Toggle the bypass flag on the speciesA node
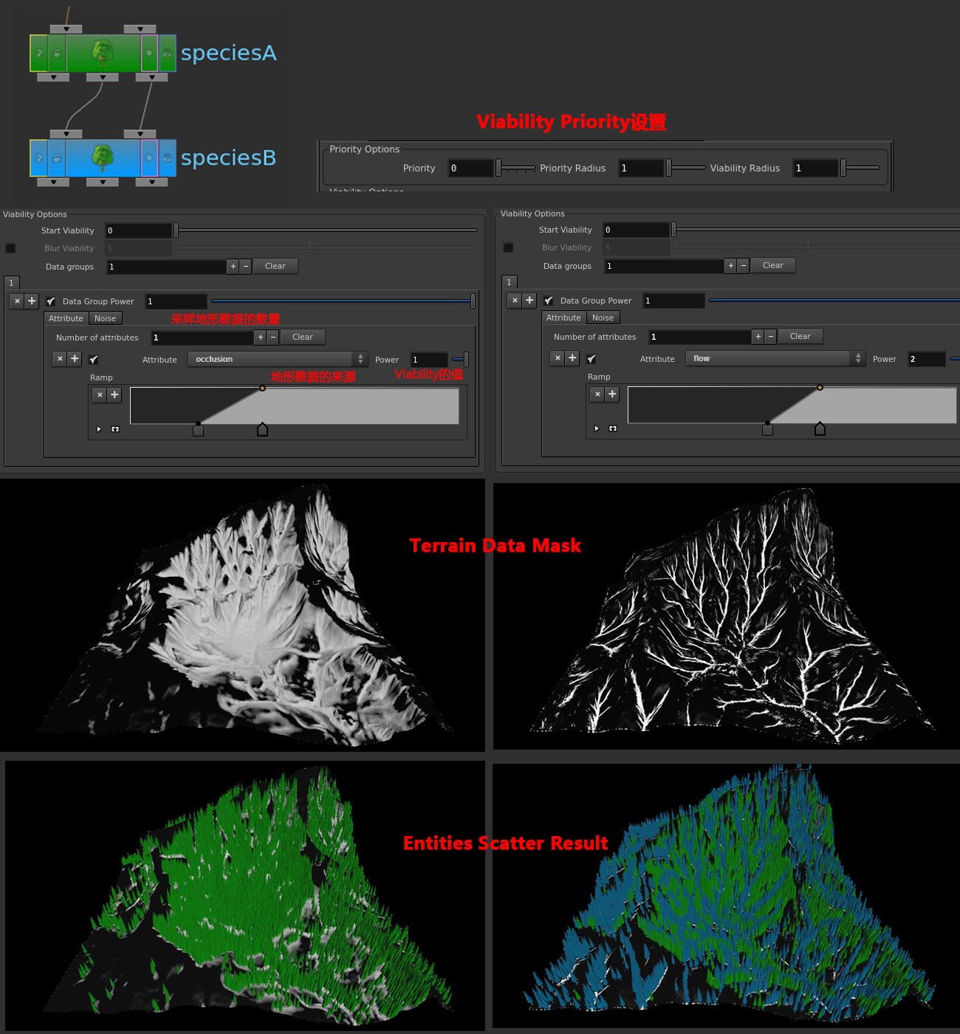 39,53
